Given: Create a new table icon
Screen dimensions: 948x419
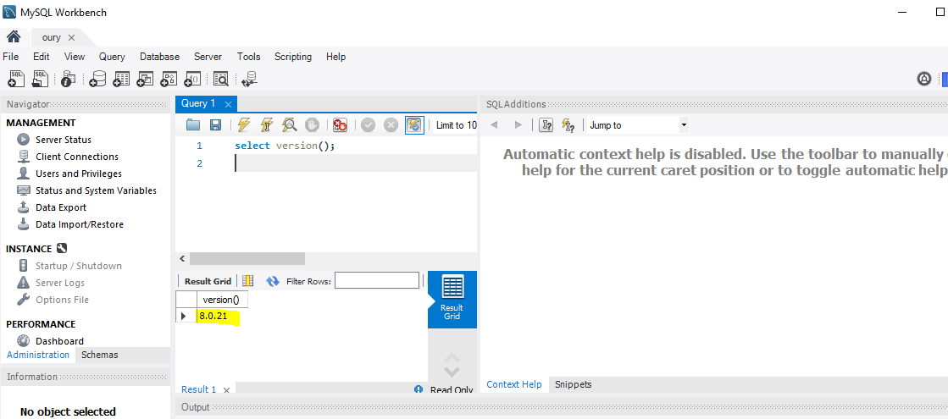Looking at the screenshot, I should (121, 78).
